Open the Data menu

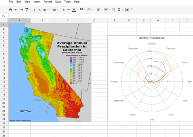(x=58, y=2)
